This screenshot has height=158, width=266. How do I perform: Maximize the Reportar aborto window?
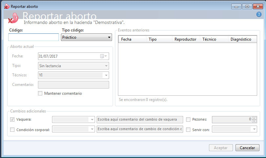click(x=247, y=7)
